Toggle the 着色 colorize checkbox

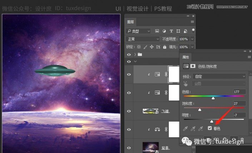210,128
